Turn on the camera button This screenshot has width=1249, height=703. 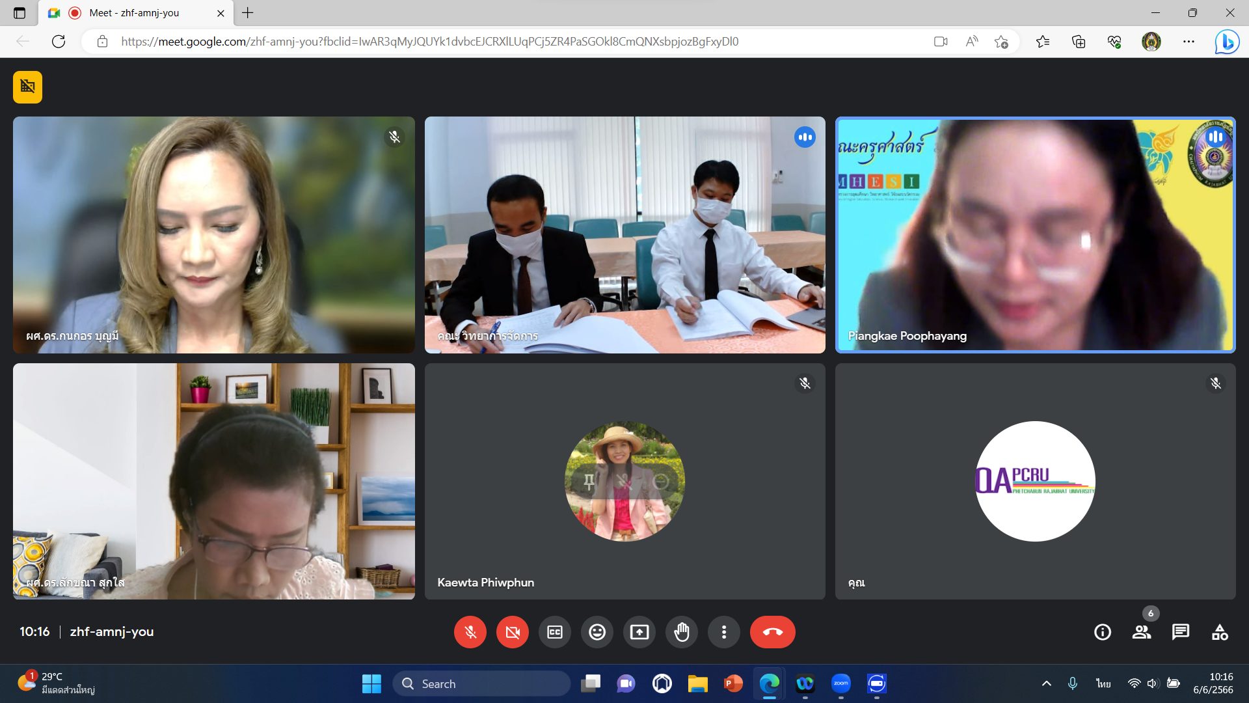pos(513,632)
